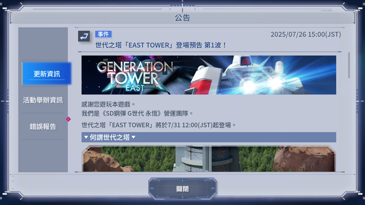This screenshot has width=365, height=205.
Task: Expand 何謂世代之塔 using the left triangle
Action: 86,137
